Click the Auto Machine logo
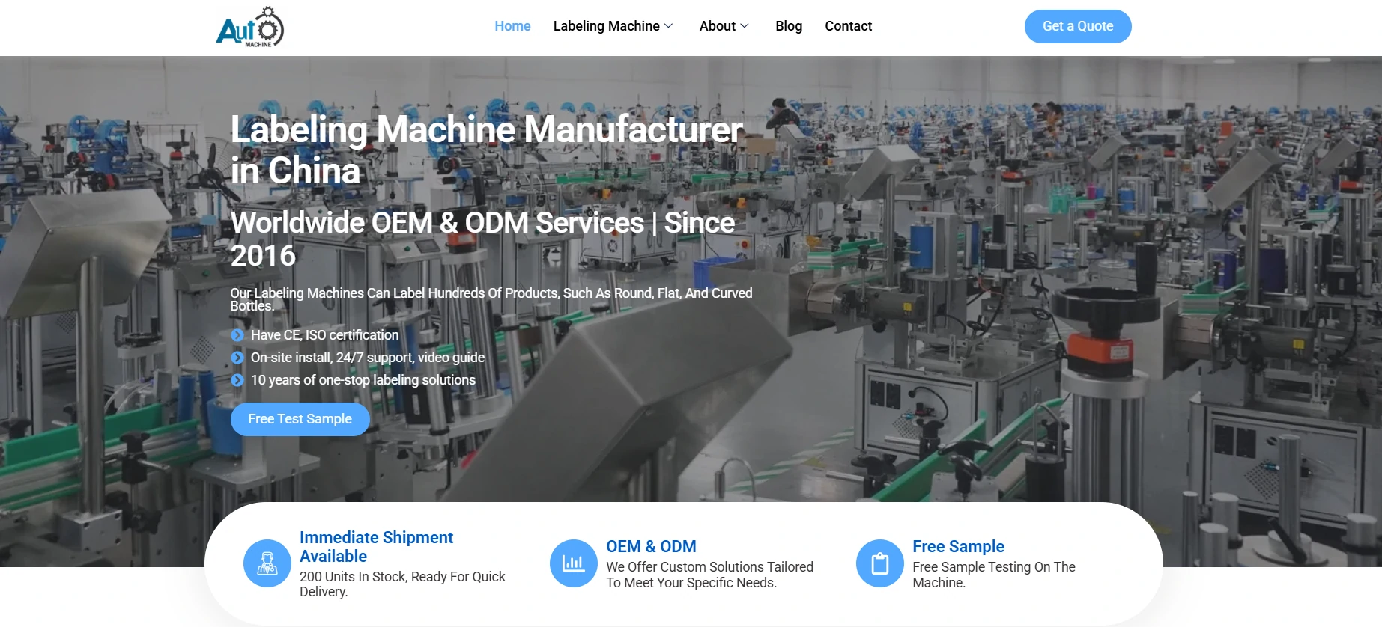Screen dimensions: 1382x627 249,28
